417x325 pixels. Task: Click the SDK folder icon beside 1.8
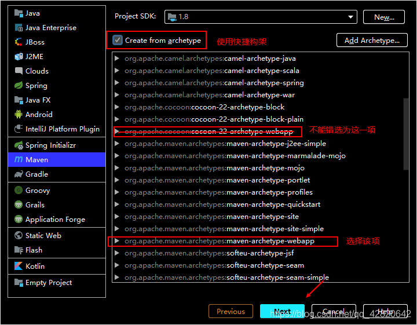(x=172, y=17)
